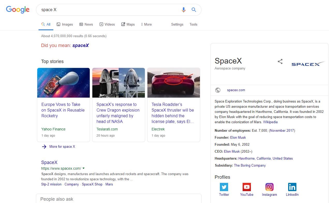
Task: Click the November 2017 employees link
Action: pyautogui.click(x=282, y=131)
